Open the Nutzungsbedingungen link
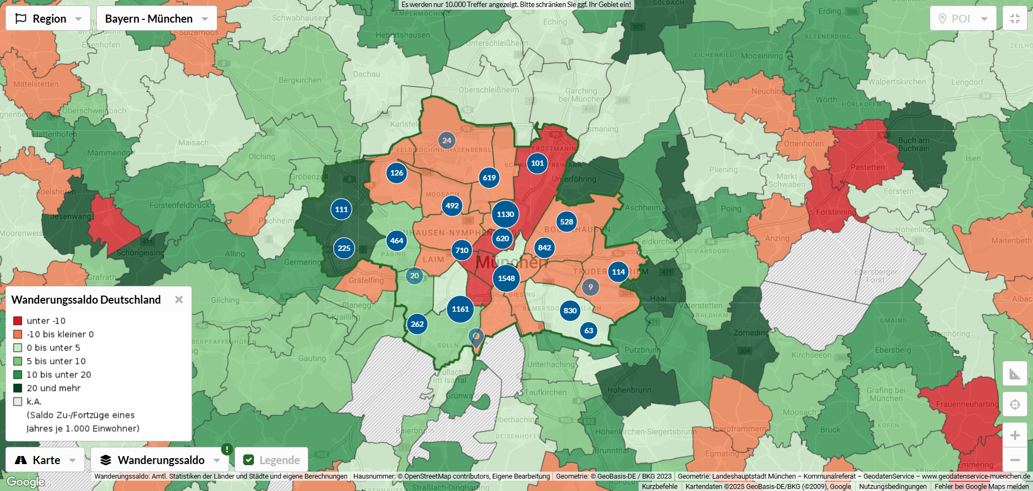 coord(893,487)
